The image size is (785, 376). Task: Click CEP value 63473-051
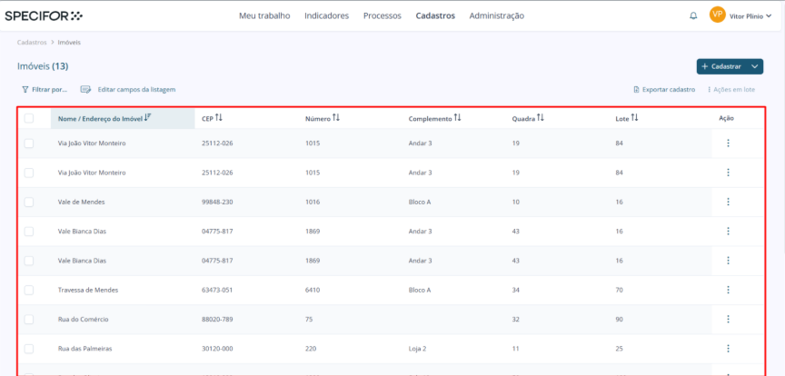click(x=217, y=290)
